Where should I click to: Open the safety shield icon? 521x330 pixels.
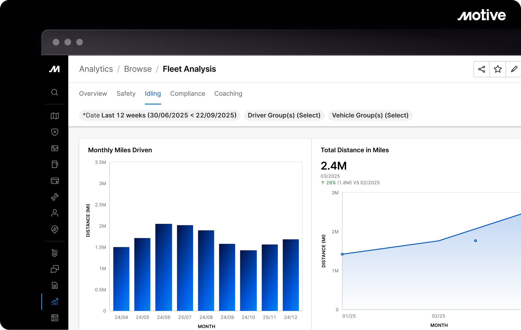tap(54, 132)
